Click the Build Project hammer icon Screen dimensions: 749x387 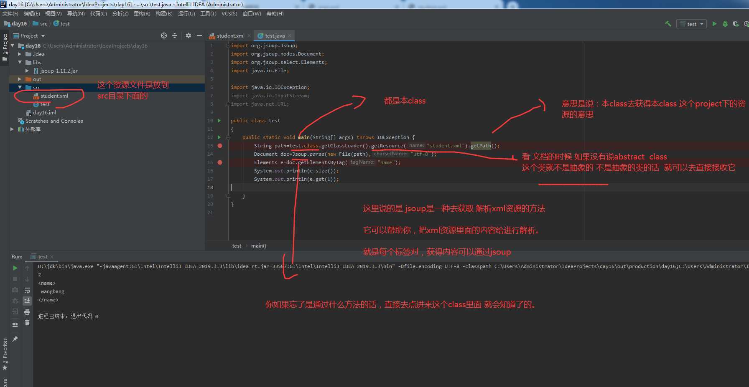point(668,24)
